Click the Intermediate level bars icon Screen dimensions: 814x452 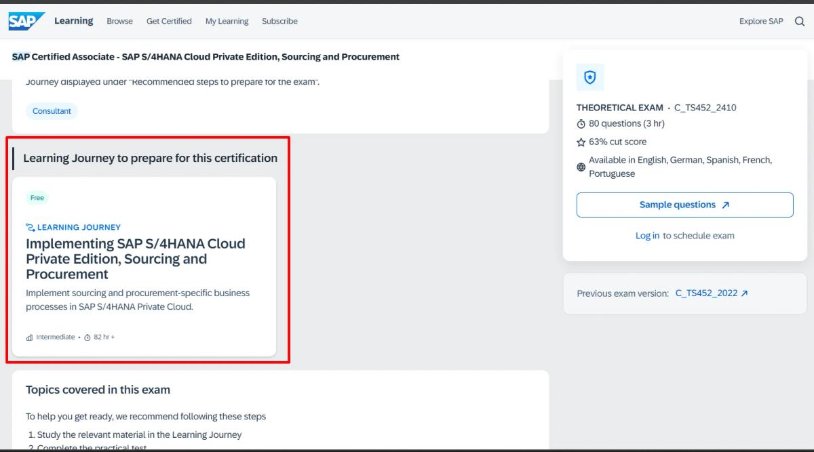pyautogui.click(x=29, y=337)
